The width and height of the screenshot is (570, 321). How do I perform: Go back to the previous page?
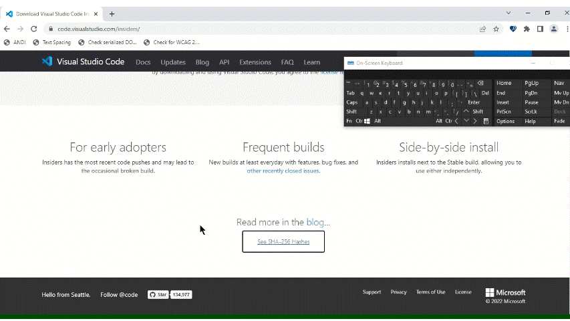point(7,29)
